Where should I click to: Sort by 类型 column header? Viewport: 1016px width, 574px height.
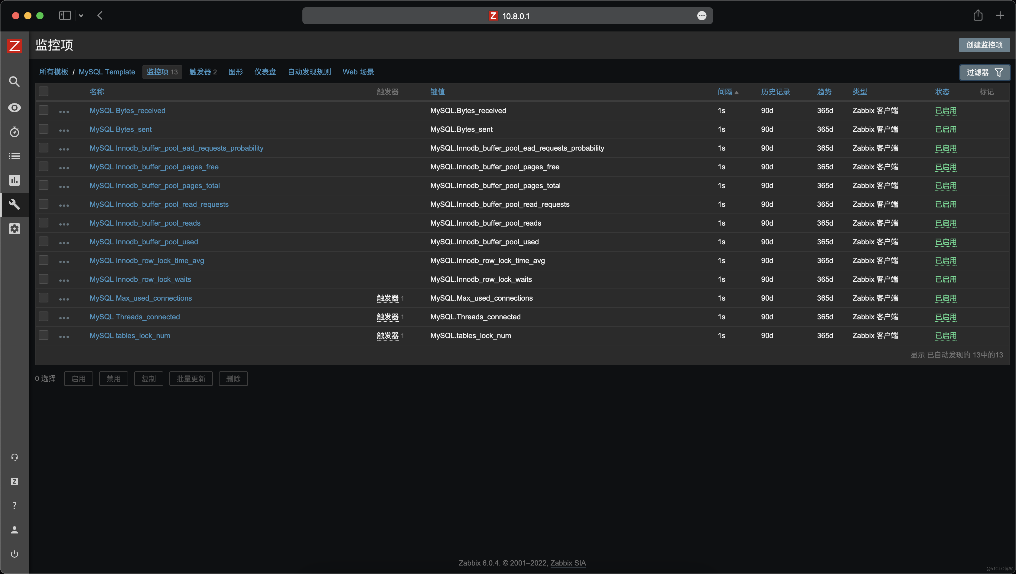click(859, 92)
